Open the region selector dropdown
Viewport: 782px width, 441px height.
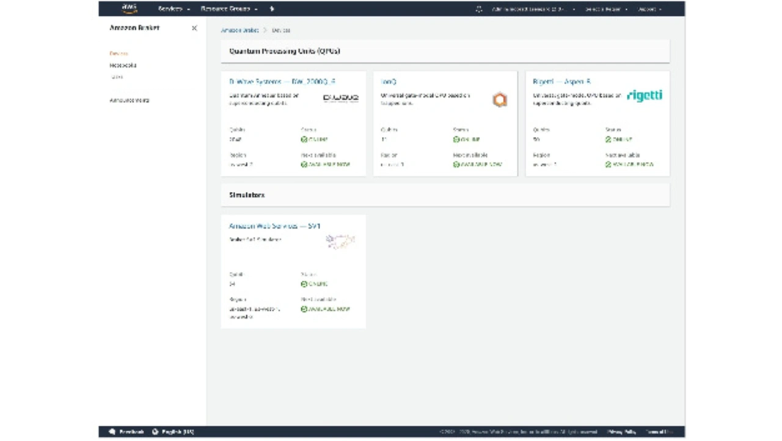[607, 9]
